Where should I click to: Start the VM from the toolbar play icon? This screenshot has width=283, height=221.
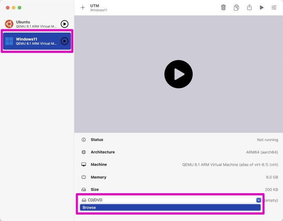click(x=262, y=8)
